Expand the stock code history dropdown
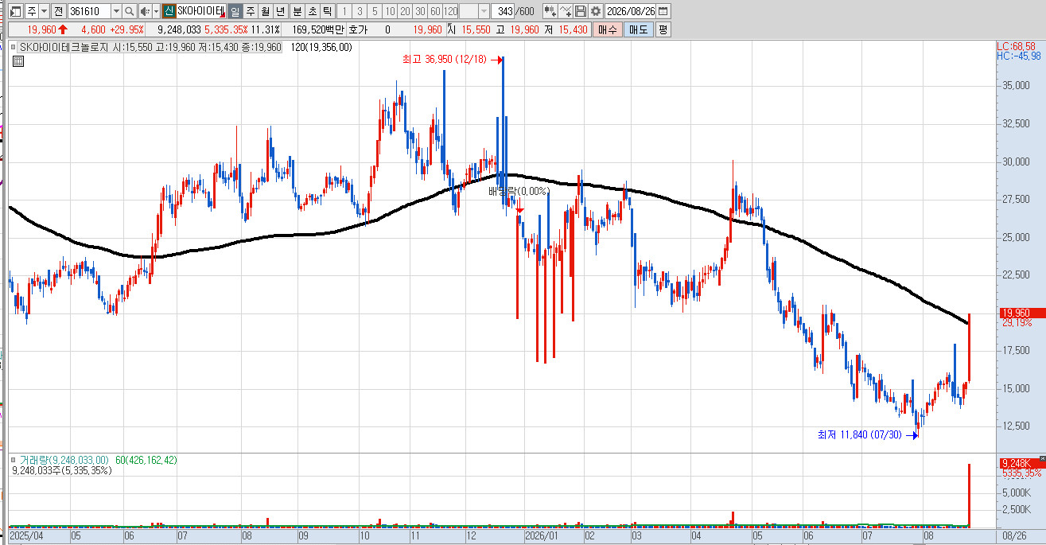Viewport: 1046px width, 545px height. 116,11
